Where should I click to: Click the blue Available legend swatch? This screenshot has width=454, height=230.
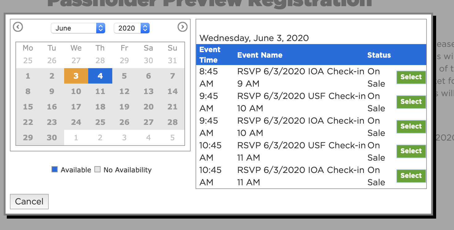(x=55, y=169)
